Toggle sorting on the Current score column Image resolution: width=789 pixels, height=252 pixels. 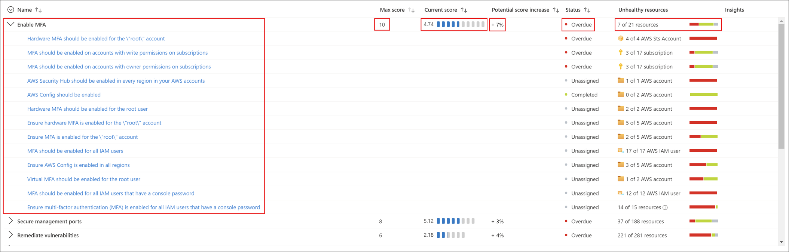click(x=464, y=10)
